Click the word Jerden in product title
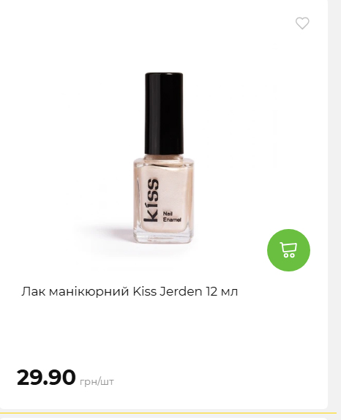This screenshot has width=341, height=420. click(181, 291)
